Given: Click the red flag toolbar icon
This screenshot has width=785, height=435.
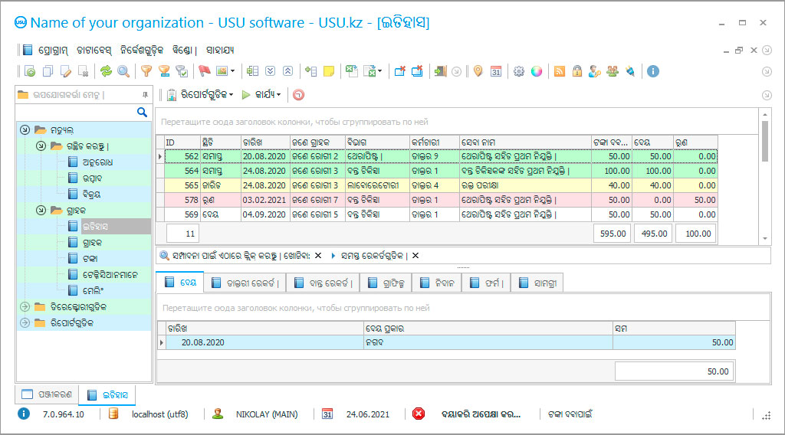Looking at the screenshot, I should click(204, 71).
